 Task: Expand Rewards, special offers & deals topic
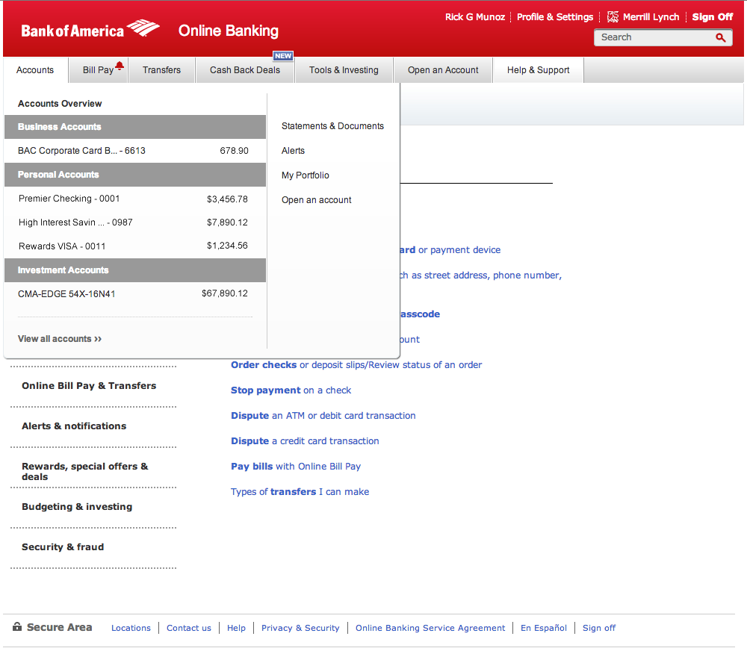tap(85, 471)
